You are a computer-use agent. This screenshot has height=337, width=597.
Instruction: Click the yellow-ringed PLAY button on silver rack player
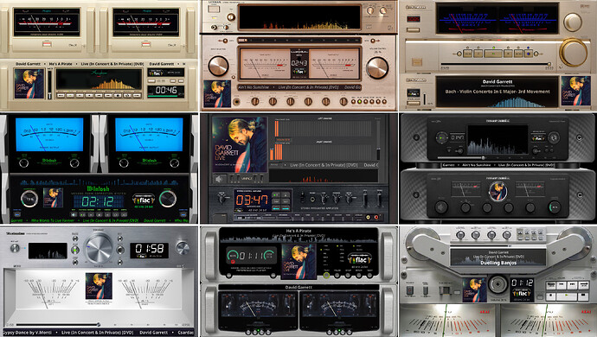pos(326,275)
